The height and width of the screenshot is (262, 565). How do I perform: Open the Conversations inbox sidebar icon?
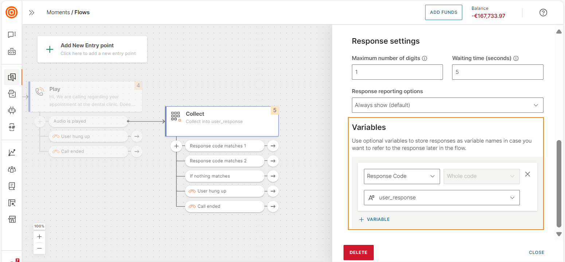coord(12,94)
